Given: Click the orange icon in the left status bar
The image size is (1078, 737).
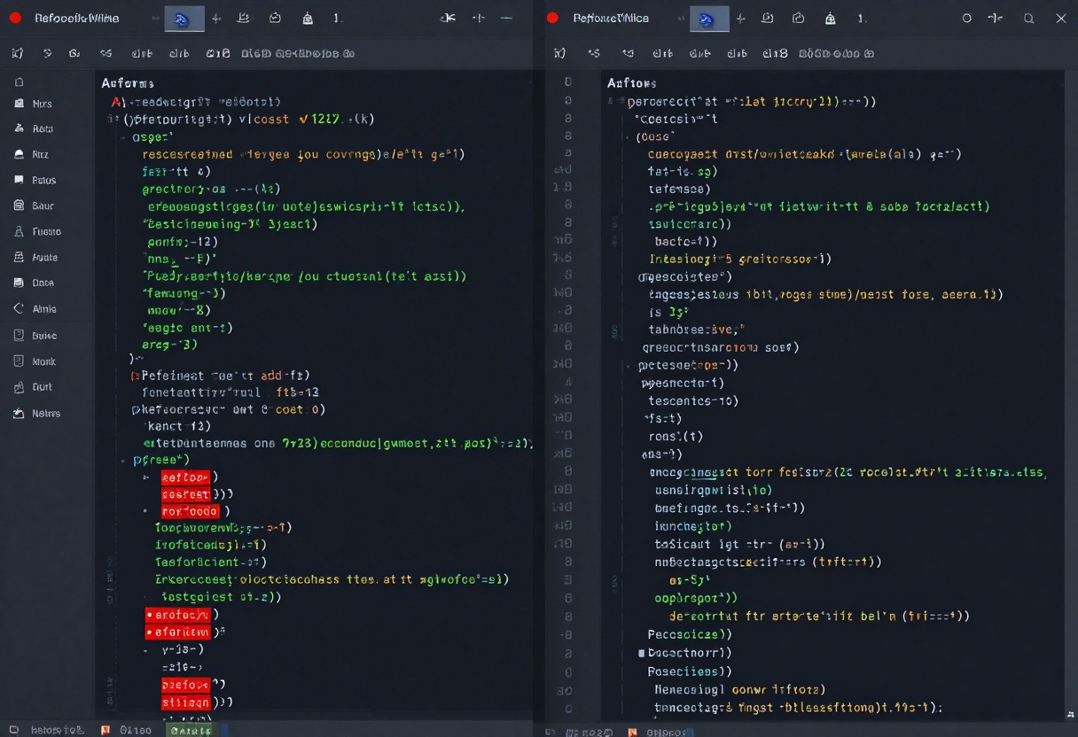Looking at the screenshot, I should (105, 730).
